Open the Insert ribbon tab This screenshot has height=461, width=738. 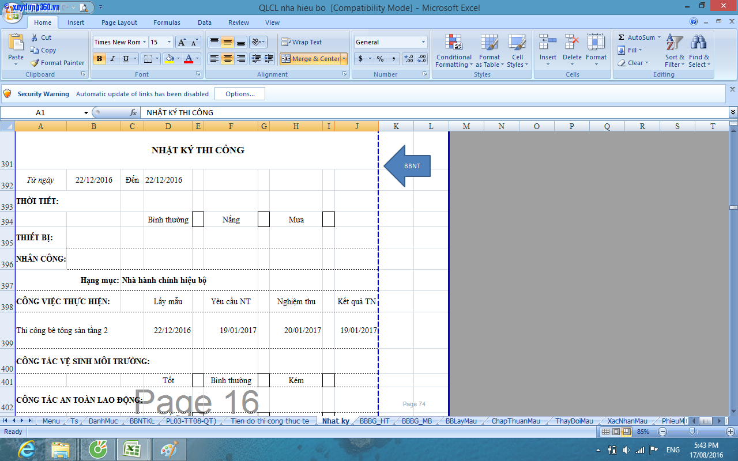coord(76,22)
